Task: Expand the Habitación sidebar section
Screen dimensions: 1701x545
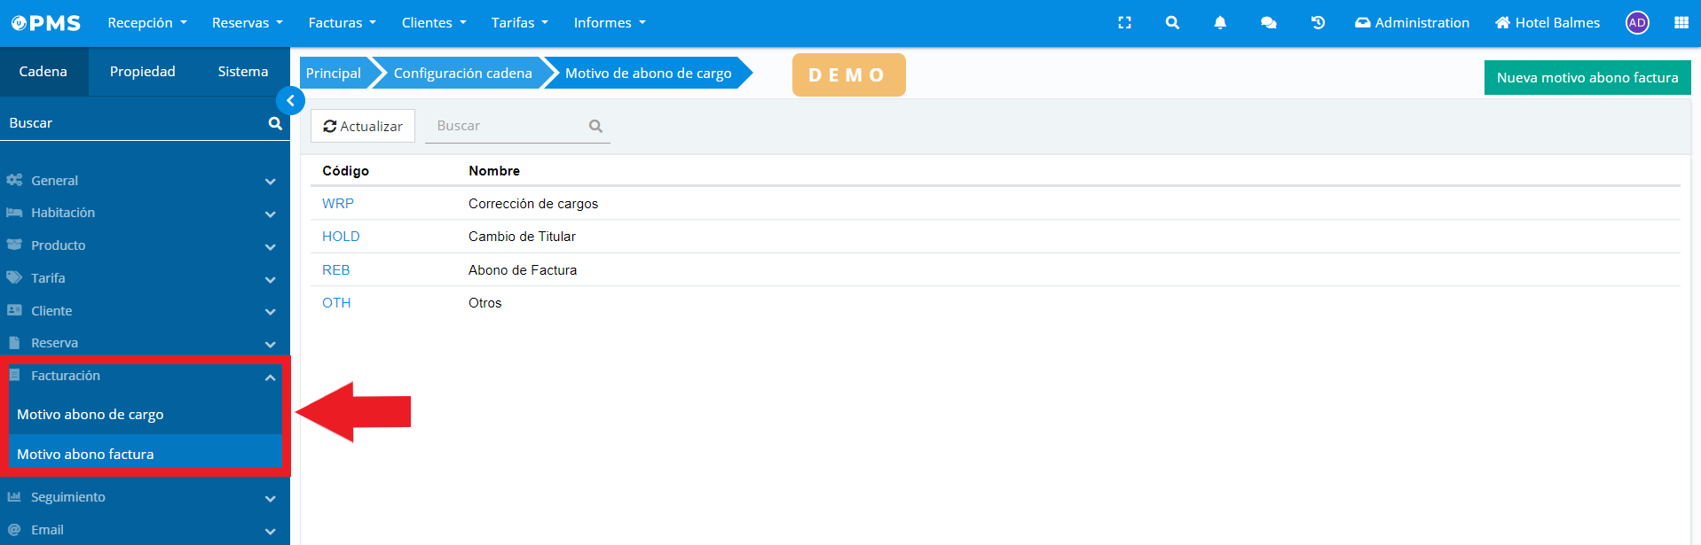Action: click(142, 214)
